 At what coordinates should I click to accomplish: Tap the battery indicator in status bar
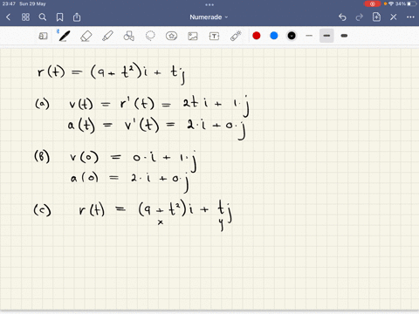pos(412,3)
